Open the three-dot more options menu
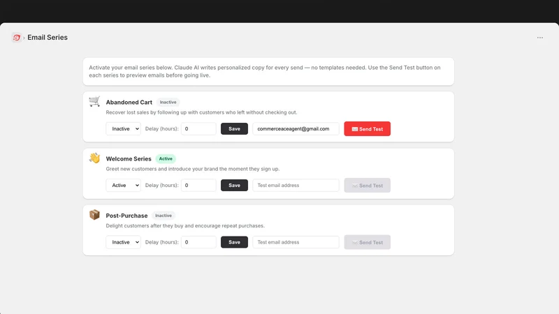The image size is (559, 314). pos(539,38)
